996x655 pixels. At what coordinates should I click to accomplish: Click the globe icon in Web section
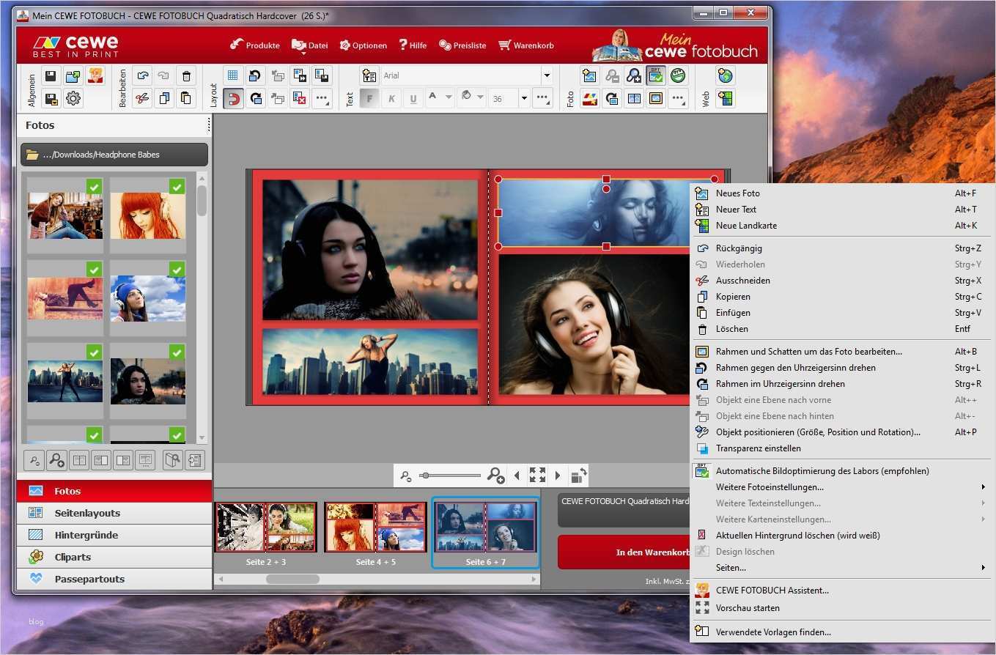pyautogui.click(x=725, y=76)
